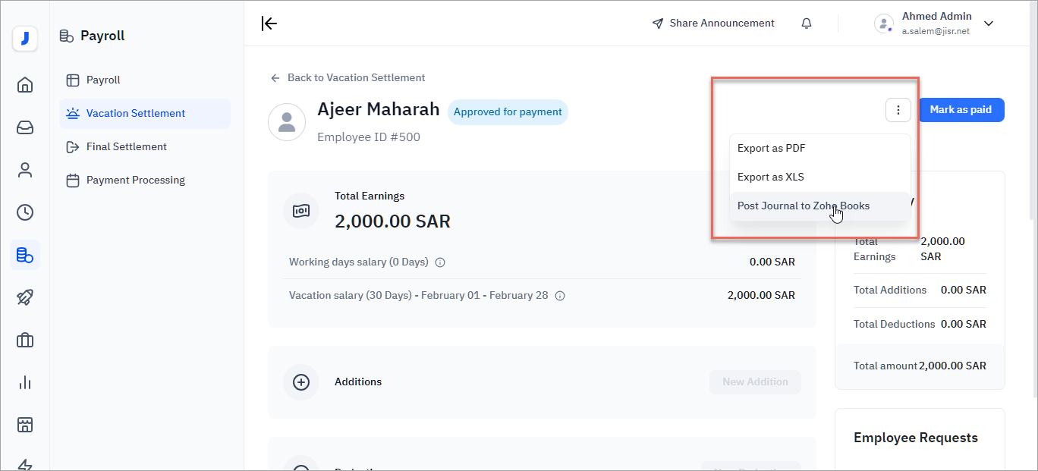1038x471 pixels.
Task: Open the bar chart reports icon
Action: point(25,382)
